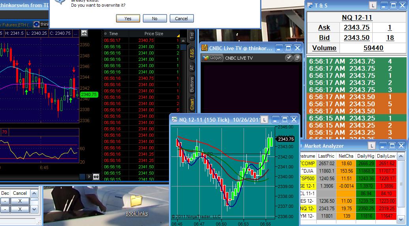The height and width of the screenshot is (226, 409).
Task: Click the ellipsis at end of chart OHLC header
Action: (75, 34)
